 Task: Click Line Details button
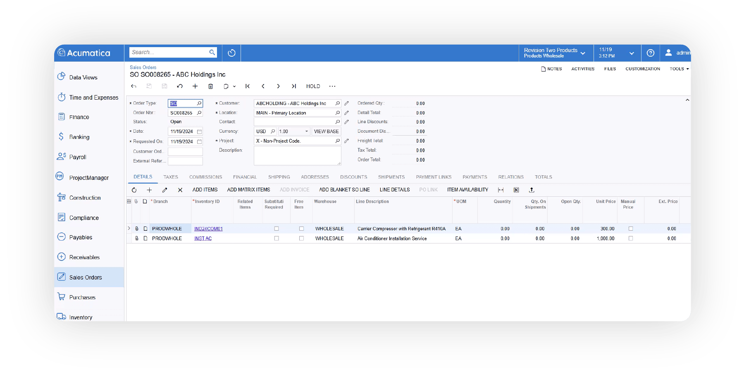click(395, 190)
